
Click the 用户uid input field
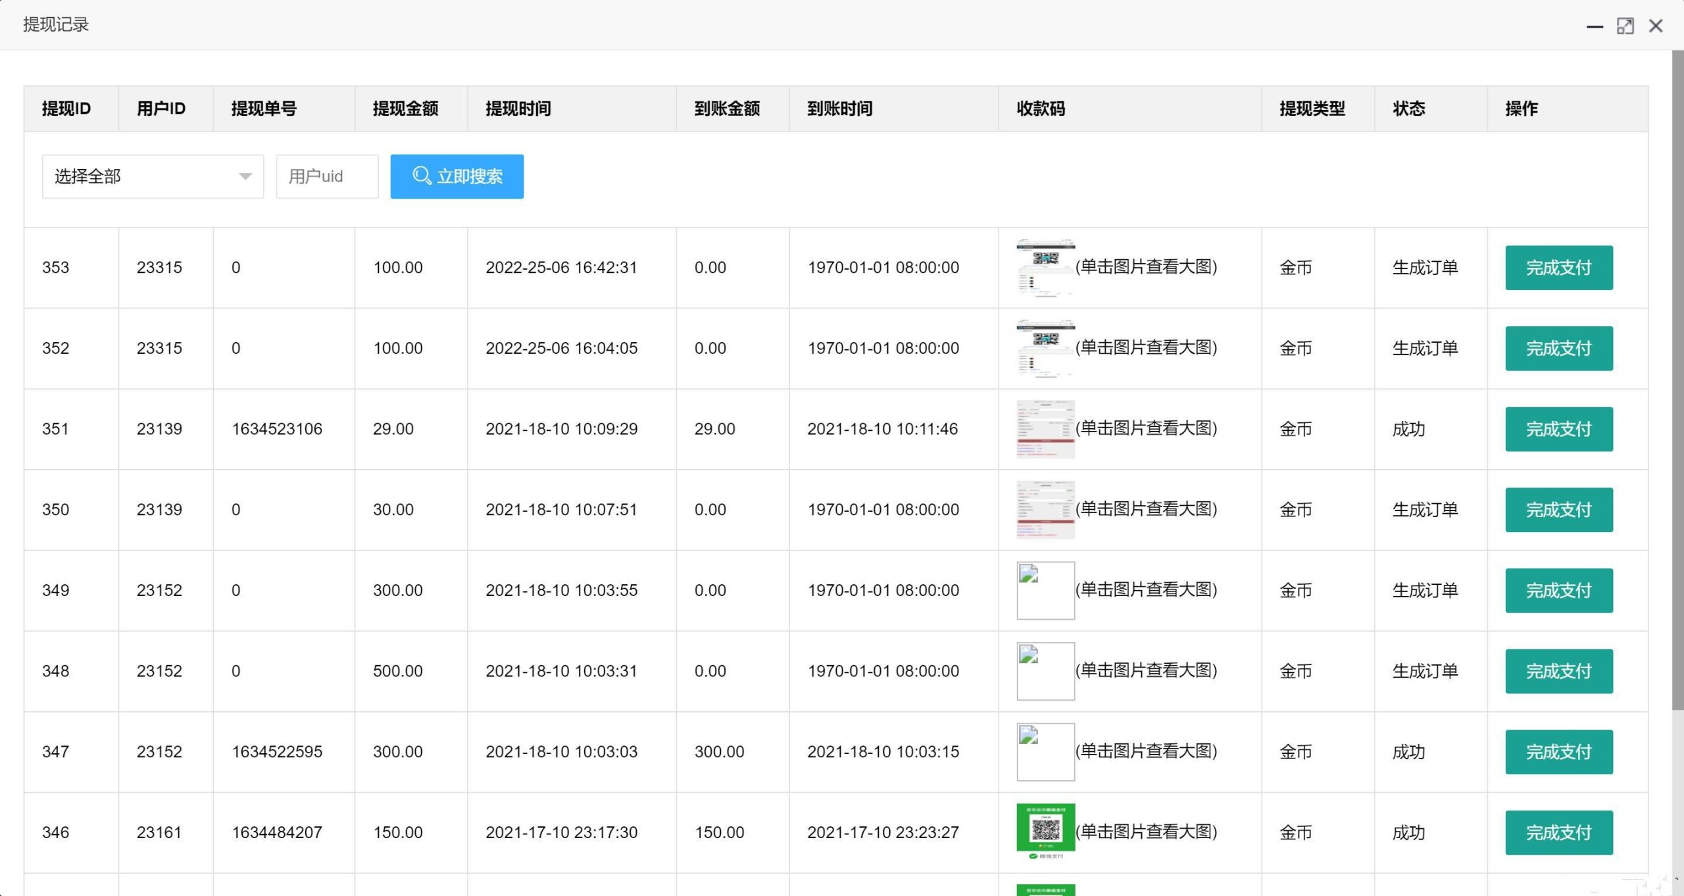(327, 176)
